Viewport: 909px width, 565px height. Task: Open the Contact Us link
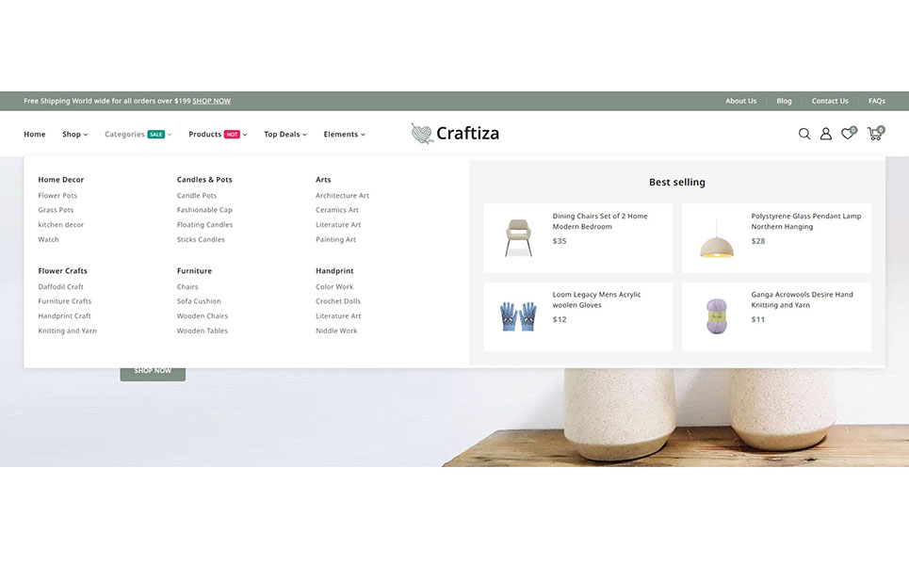(x=830, y=101)
